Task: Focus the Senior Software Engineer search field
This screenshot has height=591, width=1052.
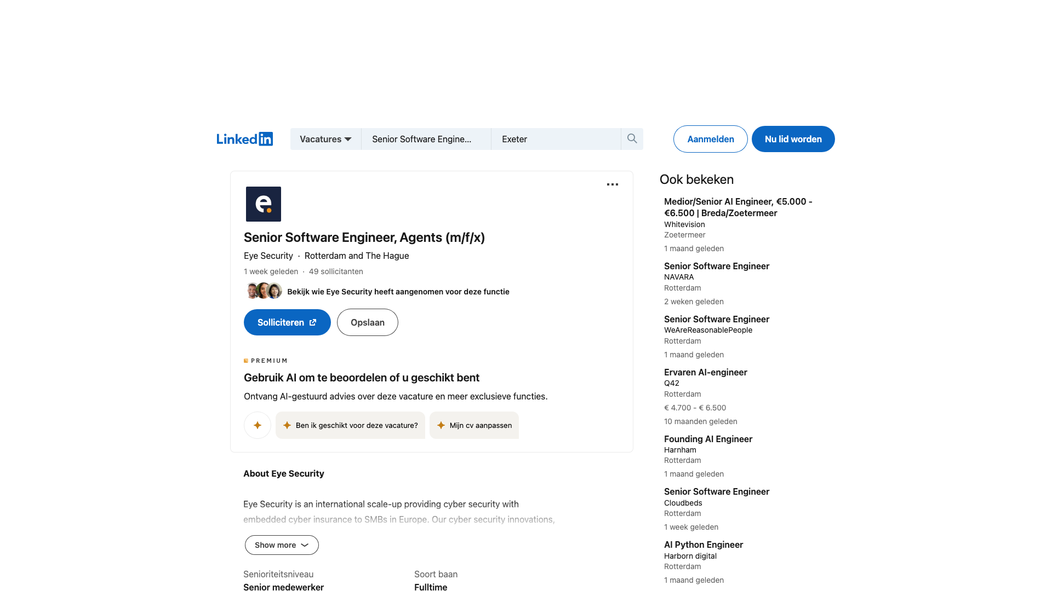Action: pyautogui.click(x=426, y=139)
